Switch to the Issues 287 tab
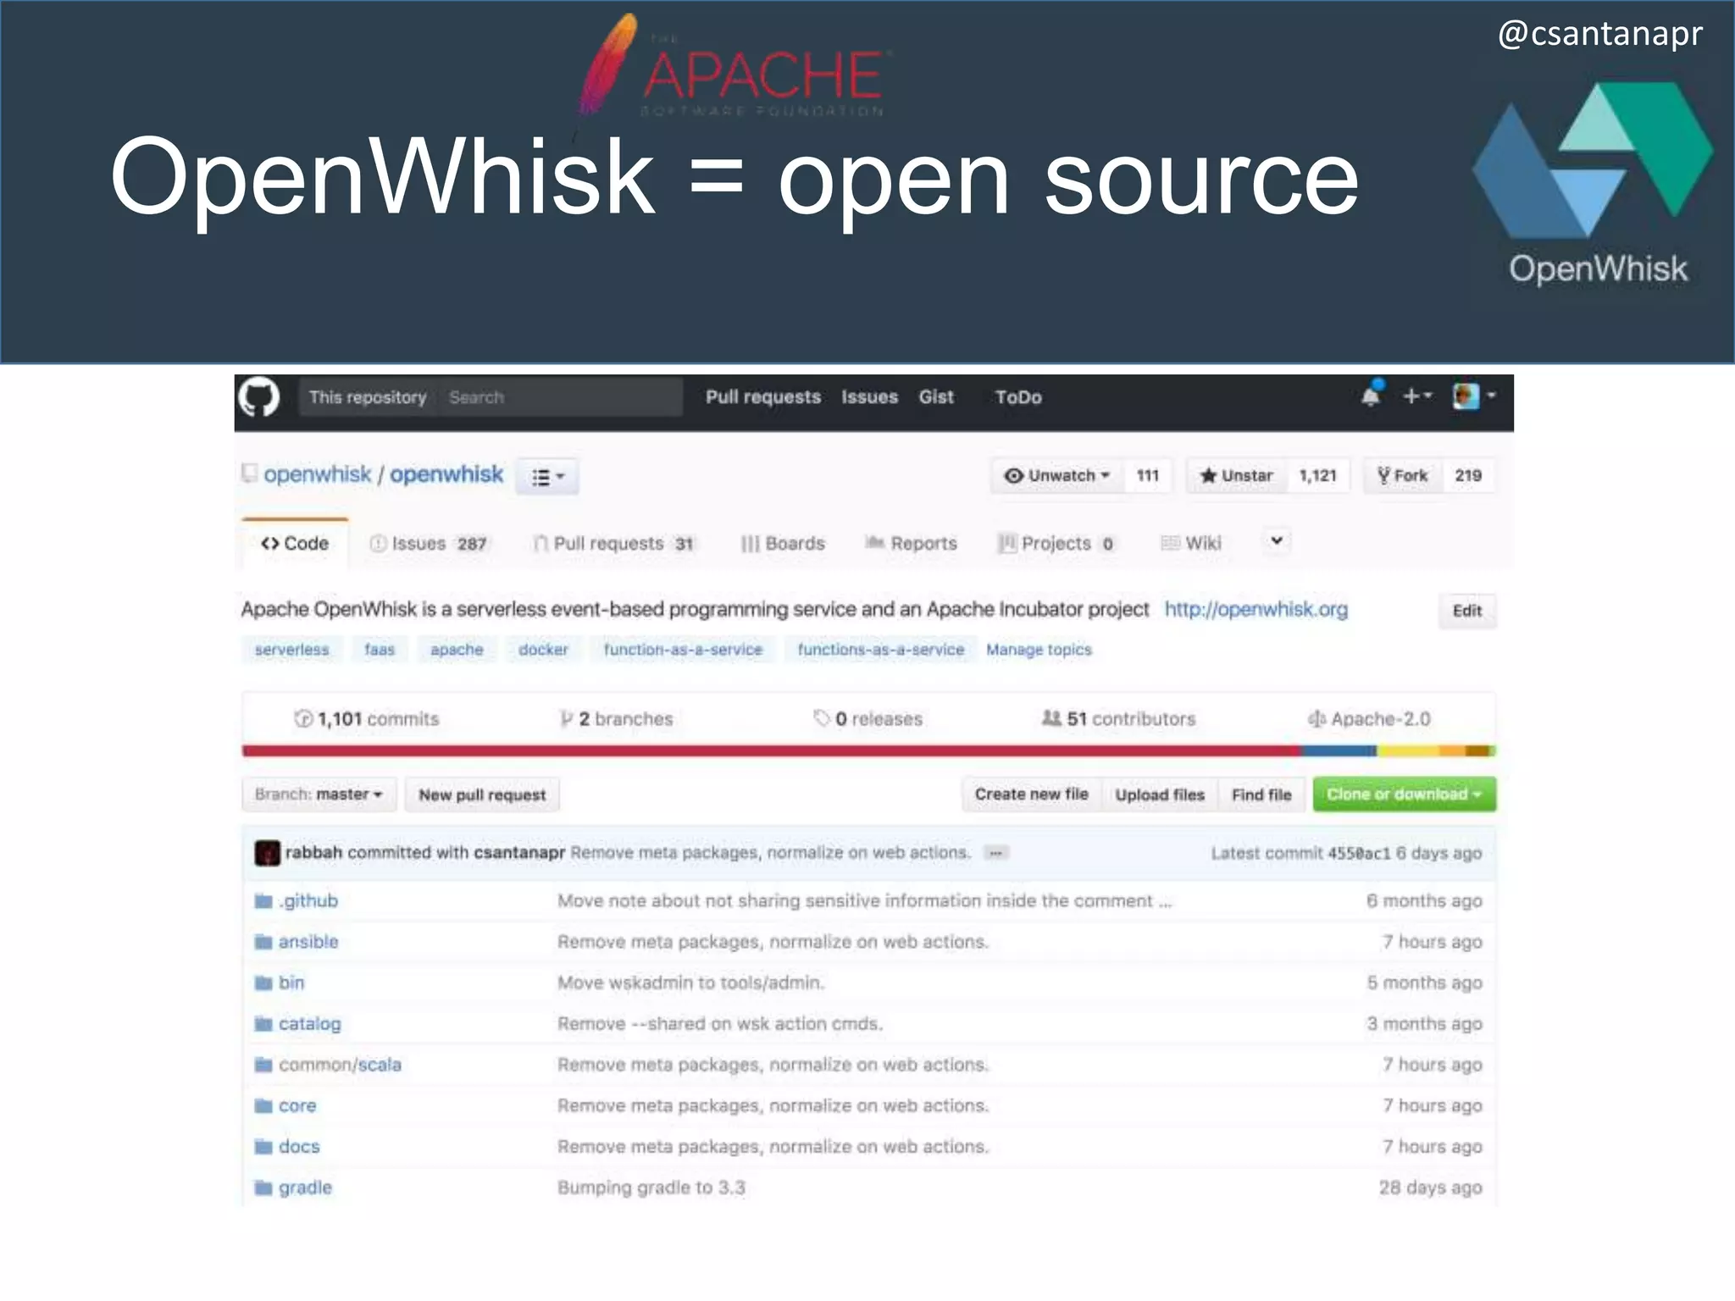This screenshot has width=1735, height=1301. 429,543
